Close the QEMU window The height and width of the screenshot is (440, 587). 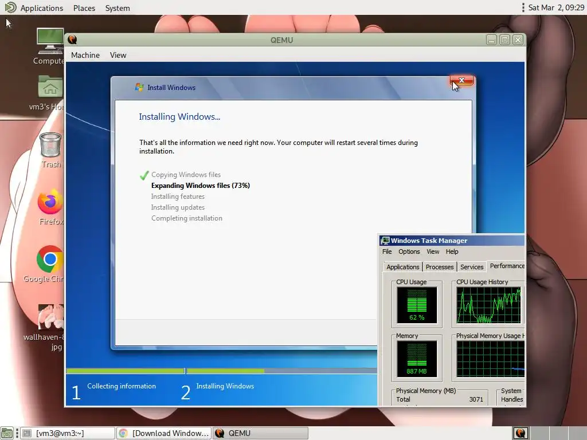click(518, 40)
